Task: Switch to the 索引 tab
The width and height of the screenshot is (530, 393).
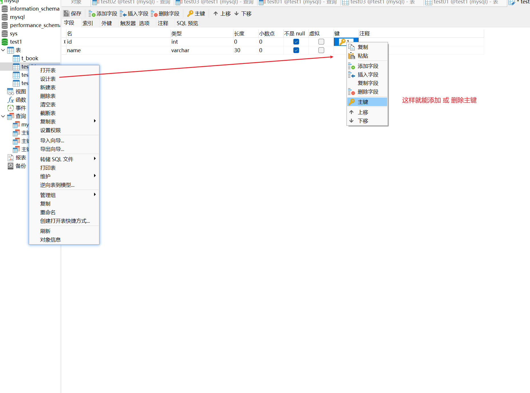Action: tap(88, 23)
